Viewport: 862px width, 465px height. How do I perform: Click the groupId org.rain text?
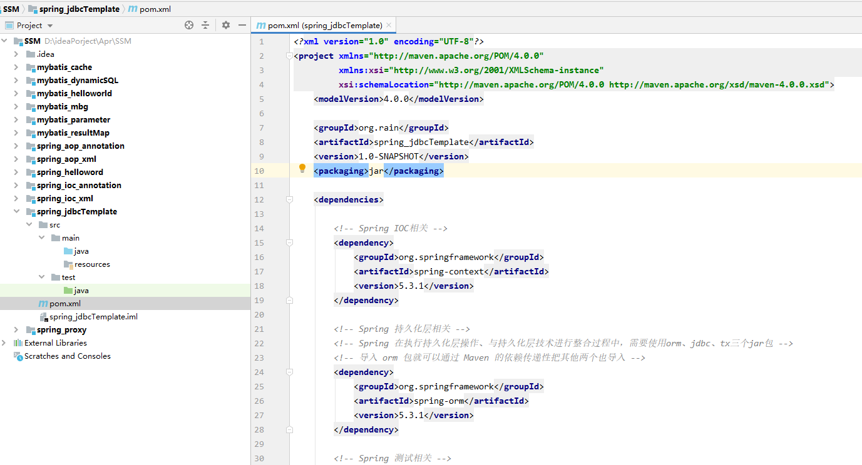(379, 127)
